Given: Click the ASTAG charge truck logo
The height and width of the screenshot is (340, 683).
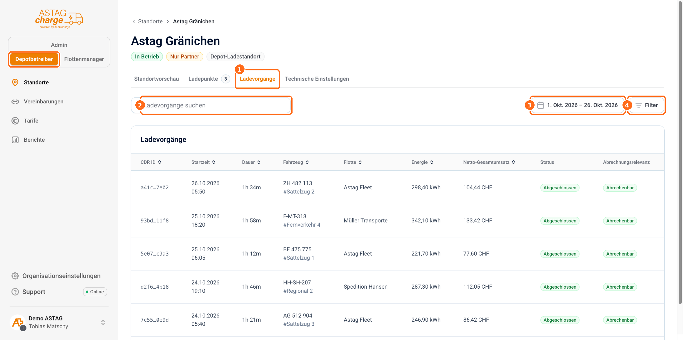Looking at the screenshot, I should tap(59, 19).
